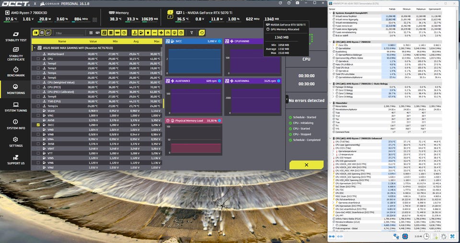Open the Benchmark section
Viewport: 460px width, 243px height.
[x=16, y=71]
